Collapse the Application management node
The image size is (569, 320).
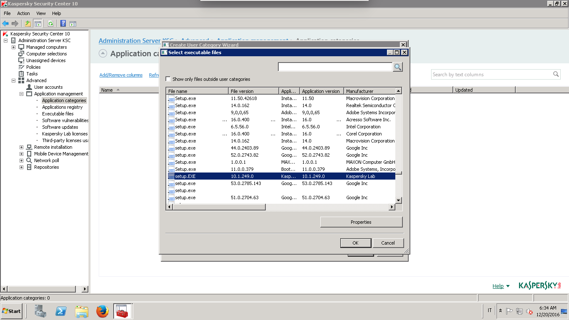tap(22, 94)
